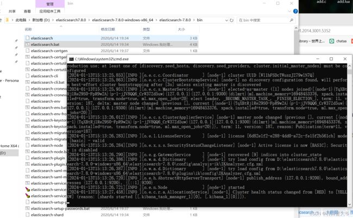353x218 pixels.
Task: Click the search magnifier icon
Action: tap(292, 20)
